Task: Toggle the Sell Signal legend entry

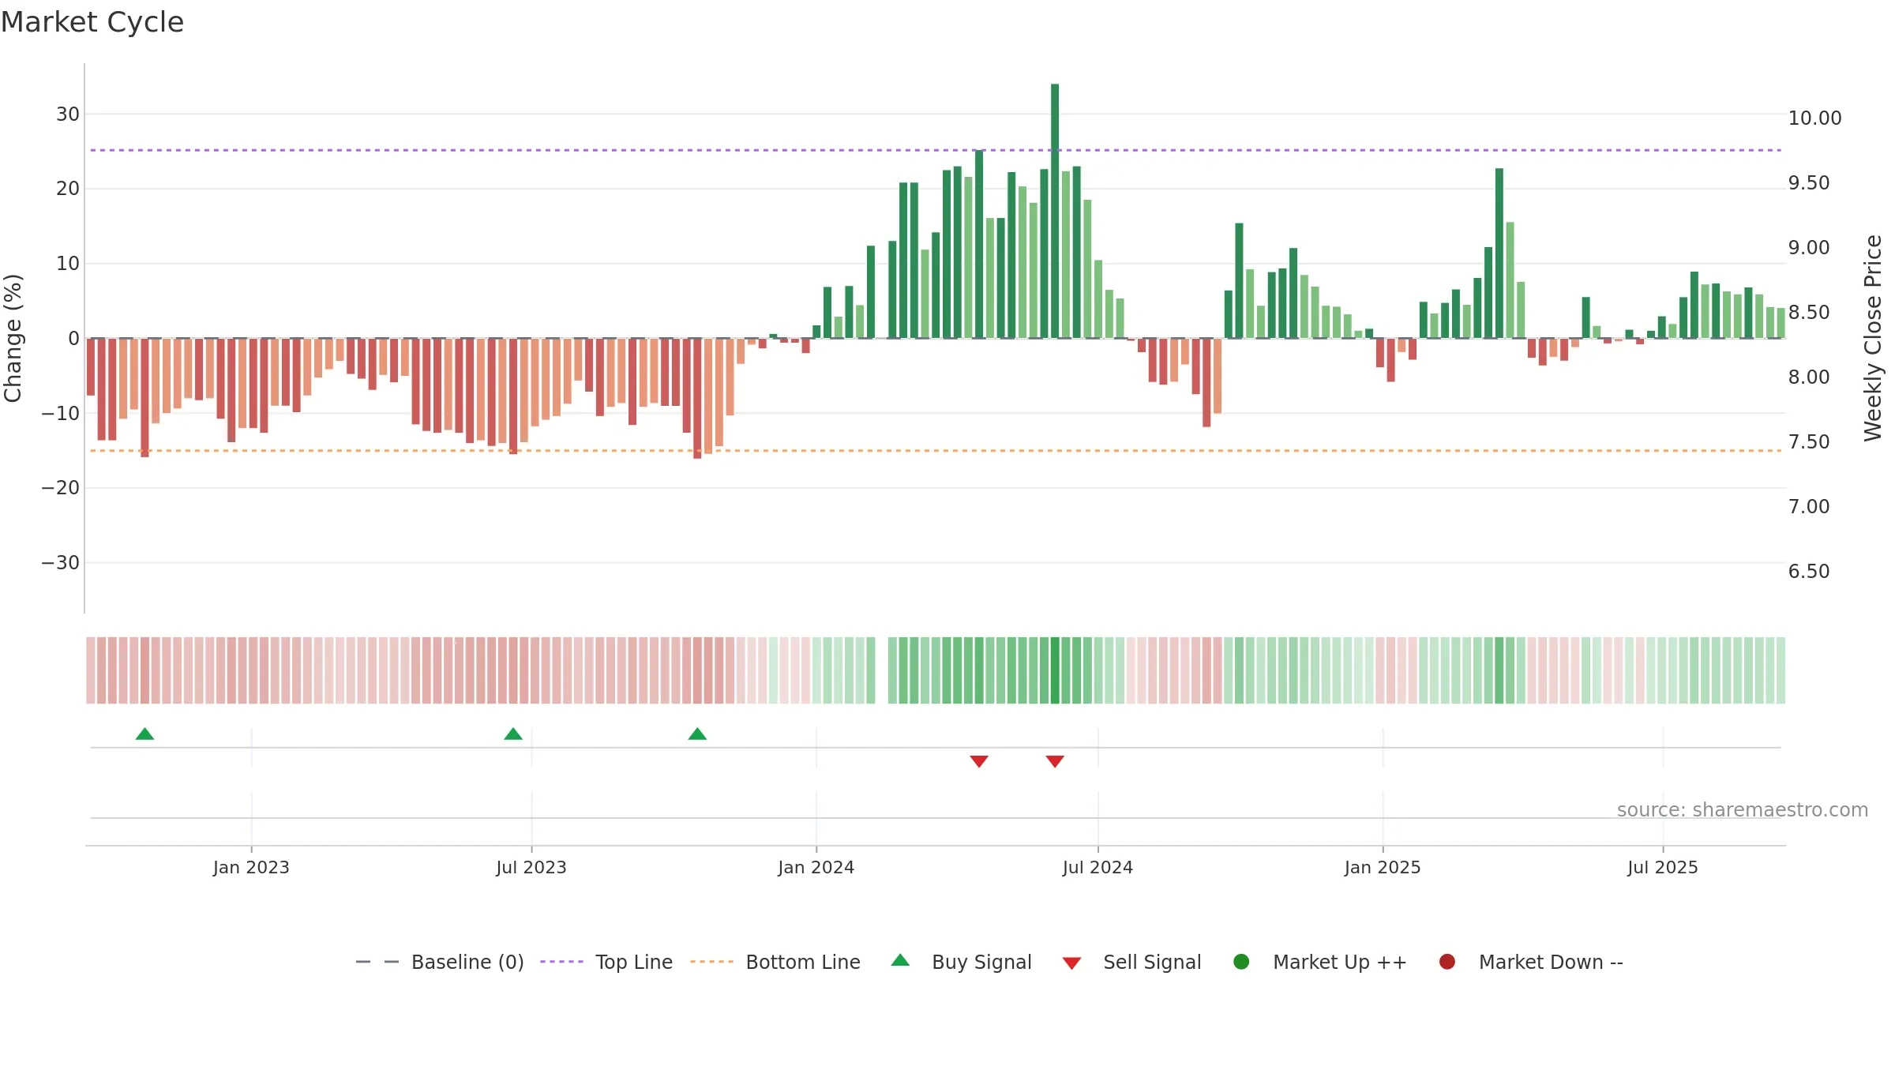Action: click(1131, 962)
